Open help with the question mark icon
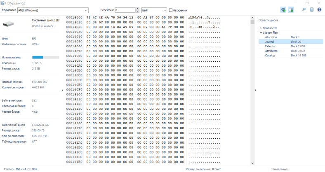This screenshot has width=325, height=172. tap(319, 10)
